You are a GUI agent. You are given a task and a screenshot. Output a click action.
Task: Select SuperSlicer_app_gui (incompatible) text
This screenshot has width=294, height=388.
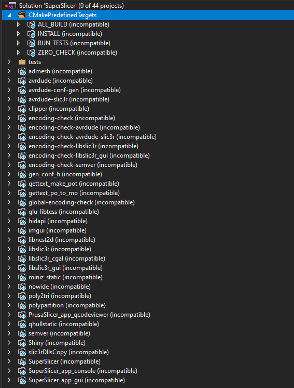click(x=77, y=380)
